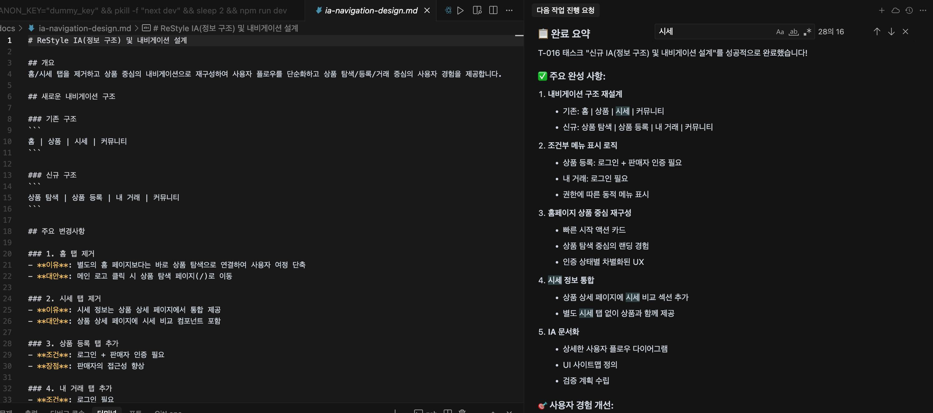Click the ### 신규 구조 line
This screenshot has height=413, width=933.
(x=52, y=175)
